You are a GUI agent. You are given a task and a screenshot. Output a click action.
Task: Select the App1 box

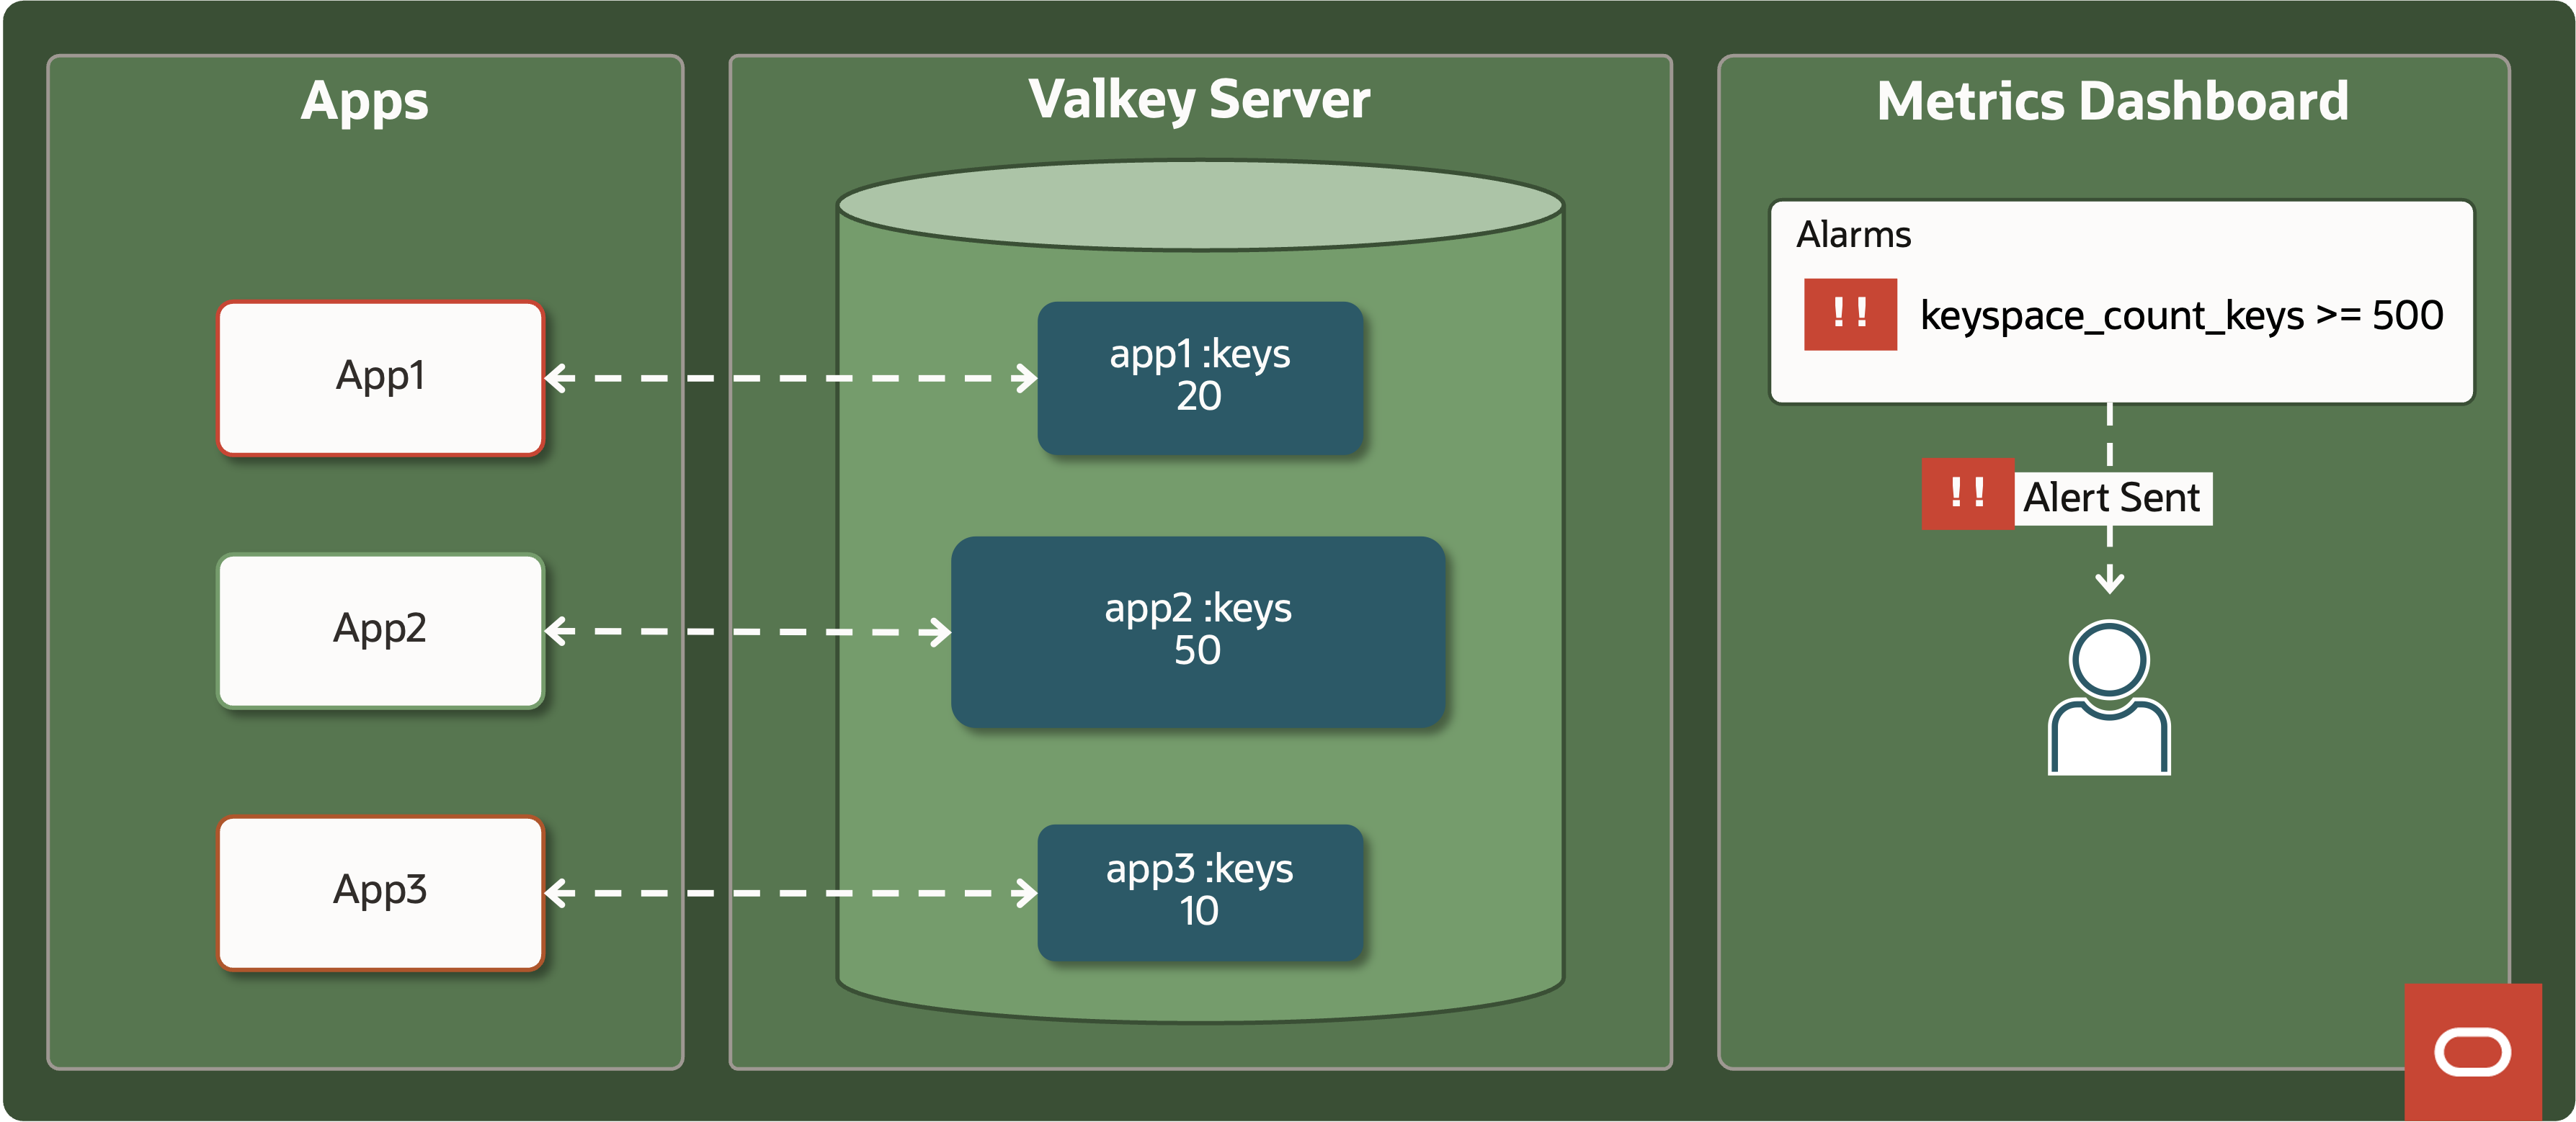click(380, 377)
